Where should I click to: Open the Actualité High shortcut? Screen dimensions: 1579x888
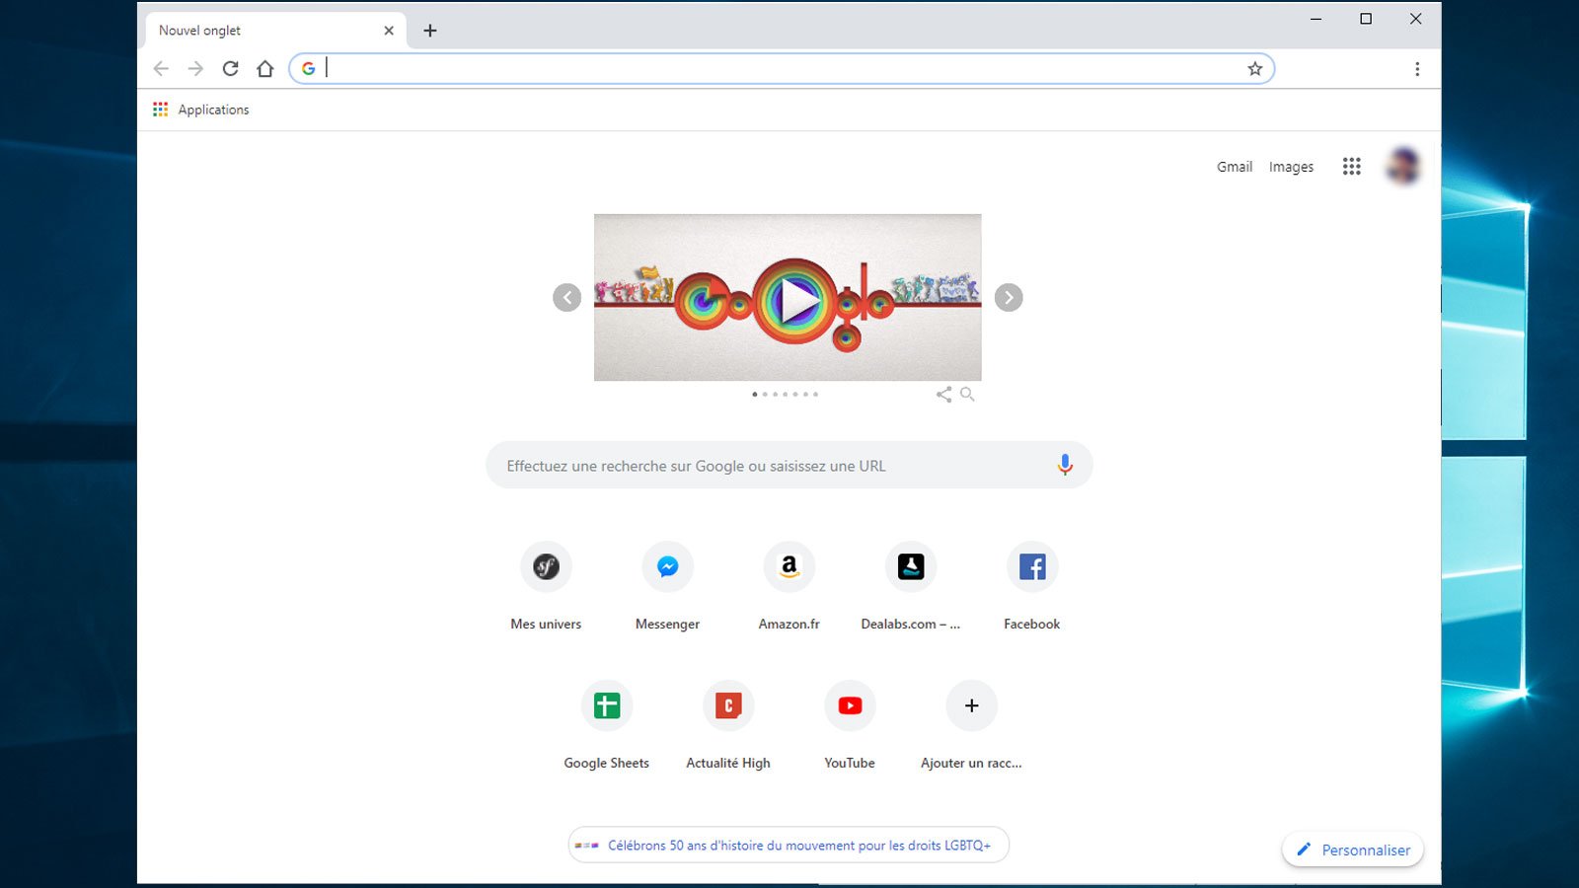728,726
